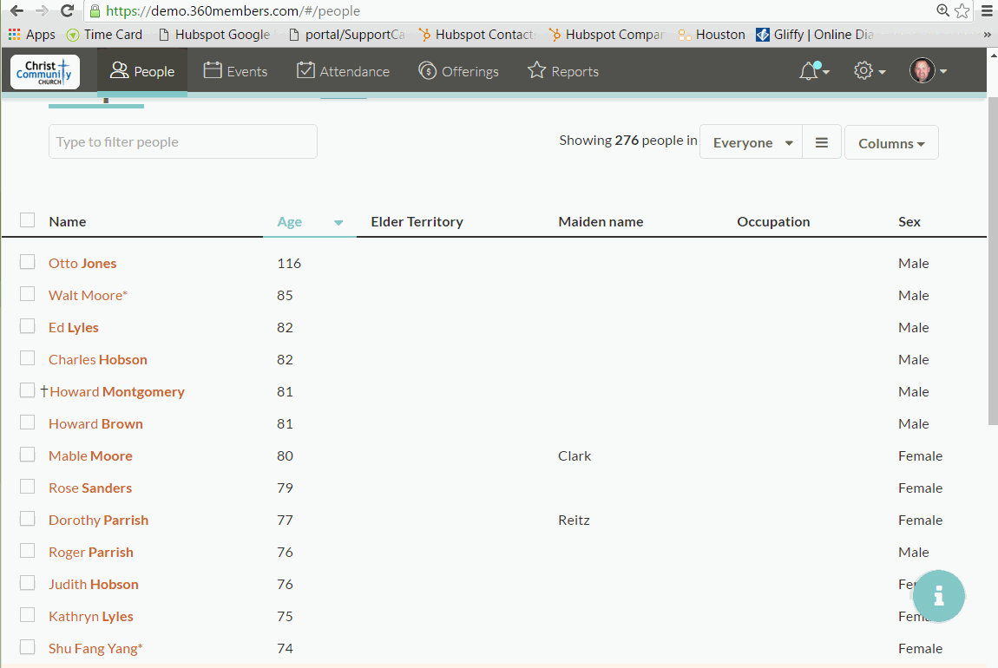Bookmark page with the star icon
This screenshot has height=668, width=998.
coord(962,10)
